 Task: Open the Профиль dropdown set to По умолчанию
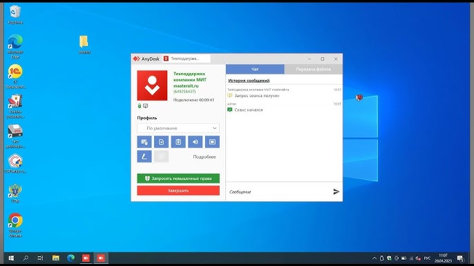(x=178, y=128)
